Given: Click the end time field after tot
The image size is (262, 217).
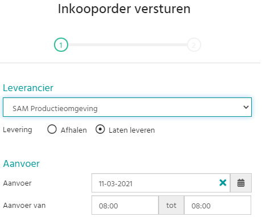Looking at the screenshot, I should click(x=218, y=205).
